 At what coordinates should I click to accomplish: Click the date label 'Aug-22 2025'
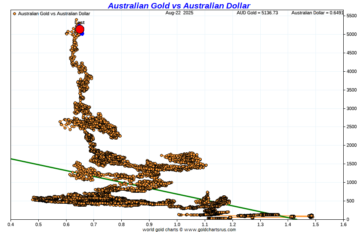[179, 13]
